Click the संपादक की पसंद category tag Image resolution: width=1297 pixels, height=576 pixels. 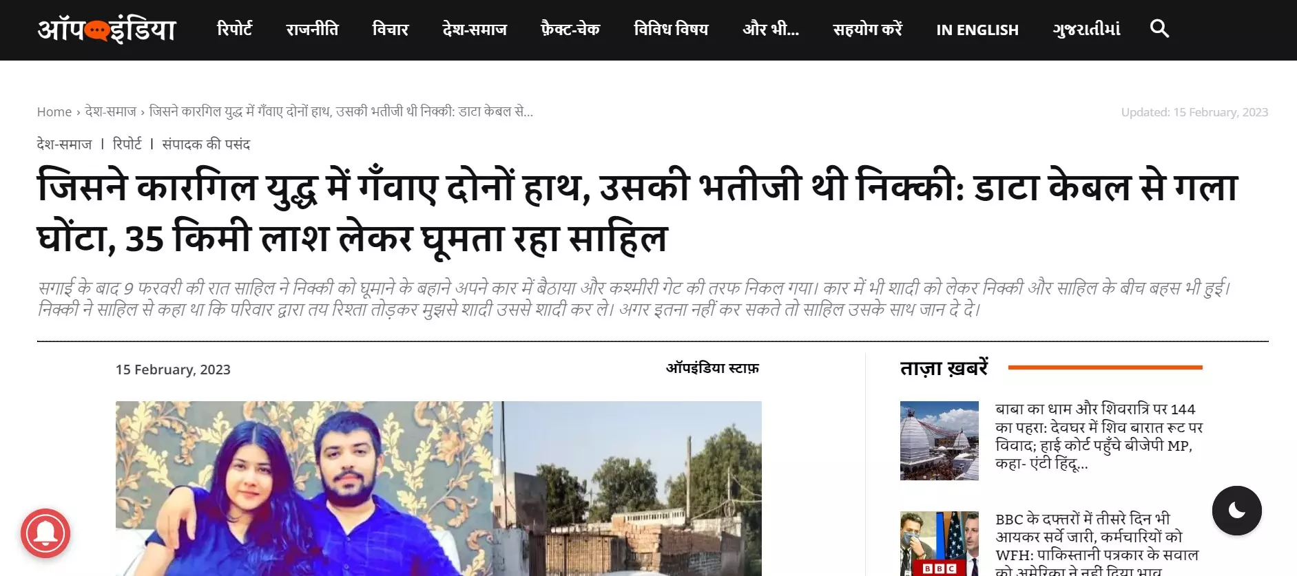pyautogui.click(x=206, y=144)
